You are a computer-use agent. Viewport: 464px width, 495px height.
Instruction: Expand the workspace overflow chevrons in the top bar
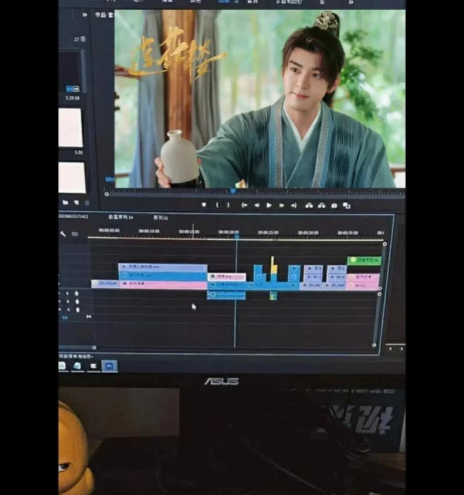tap(351, 2)
